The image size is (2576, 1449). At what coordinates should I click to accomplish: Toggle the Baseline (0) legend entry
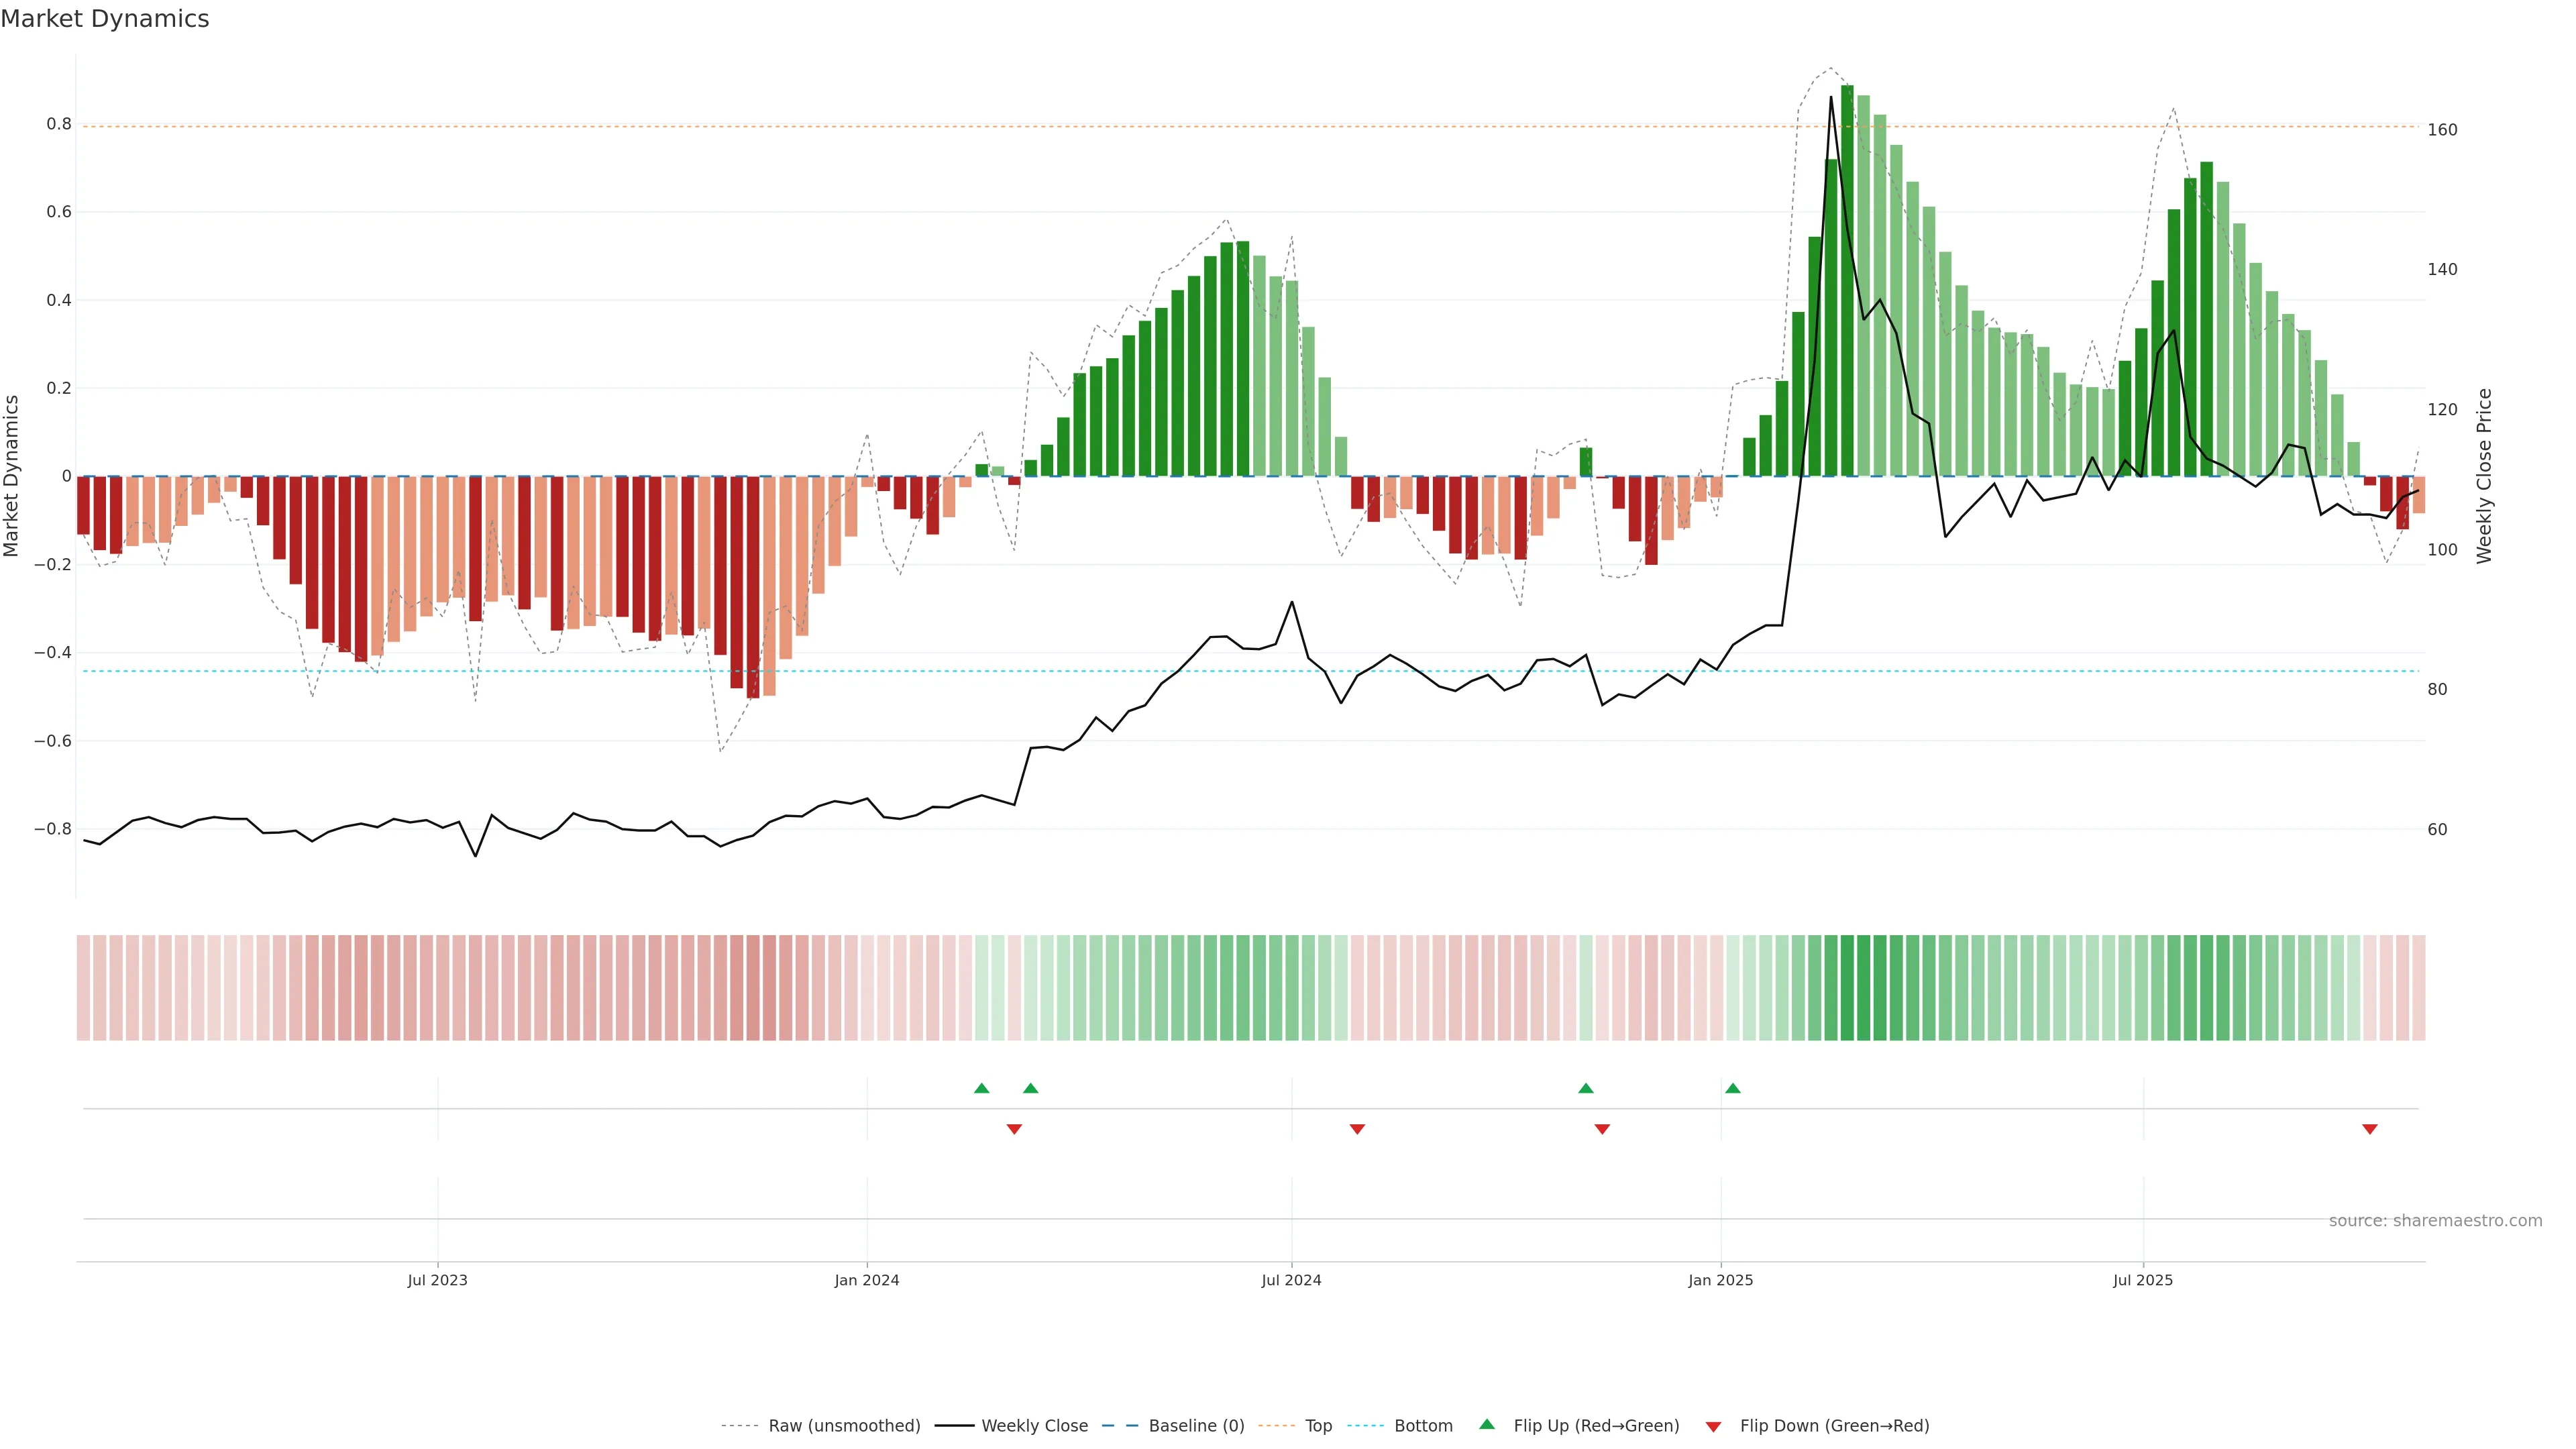(x=1196, y=1426)
